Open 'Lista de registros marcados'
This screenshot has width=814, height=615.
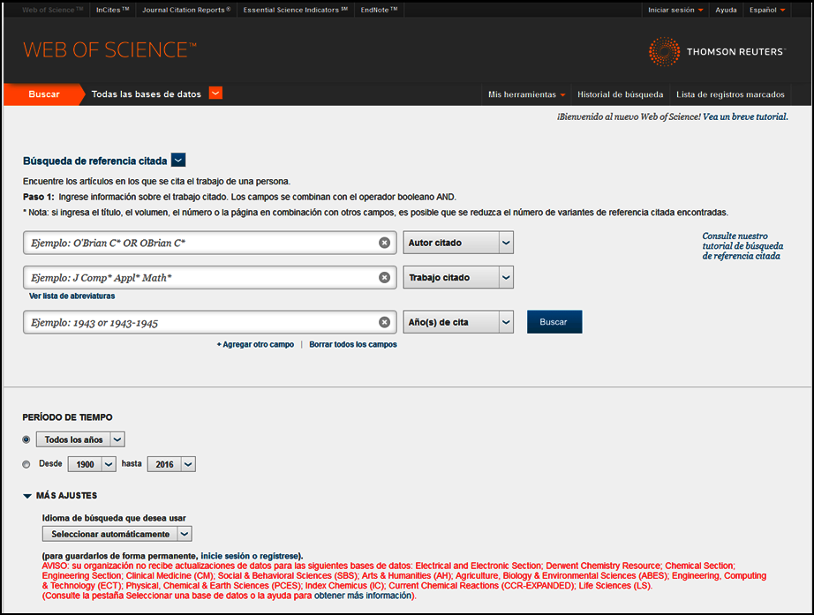coord(730,94)
